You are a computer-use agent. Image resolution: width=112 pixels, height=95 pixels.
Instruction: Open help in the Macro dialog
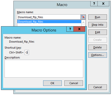(x=94, y=4)
